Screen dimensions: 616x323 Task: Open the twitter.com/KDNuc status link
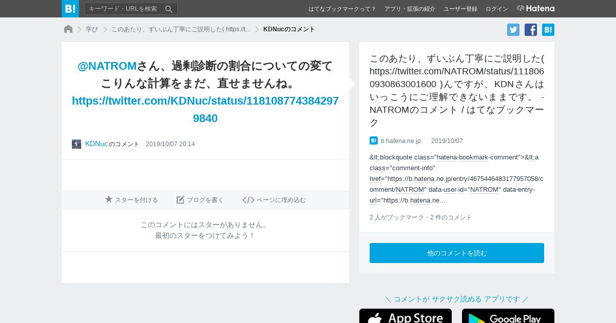click(x=205, y=110)
